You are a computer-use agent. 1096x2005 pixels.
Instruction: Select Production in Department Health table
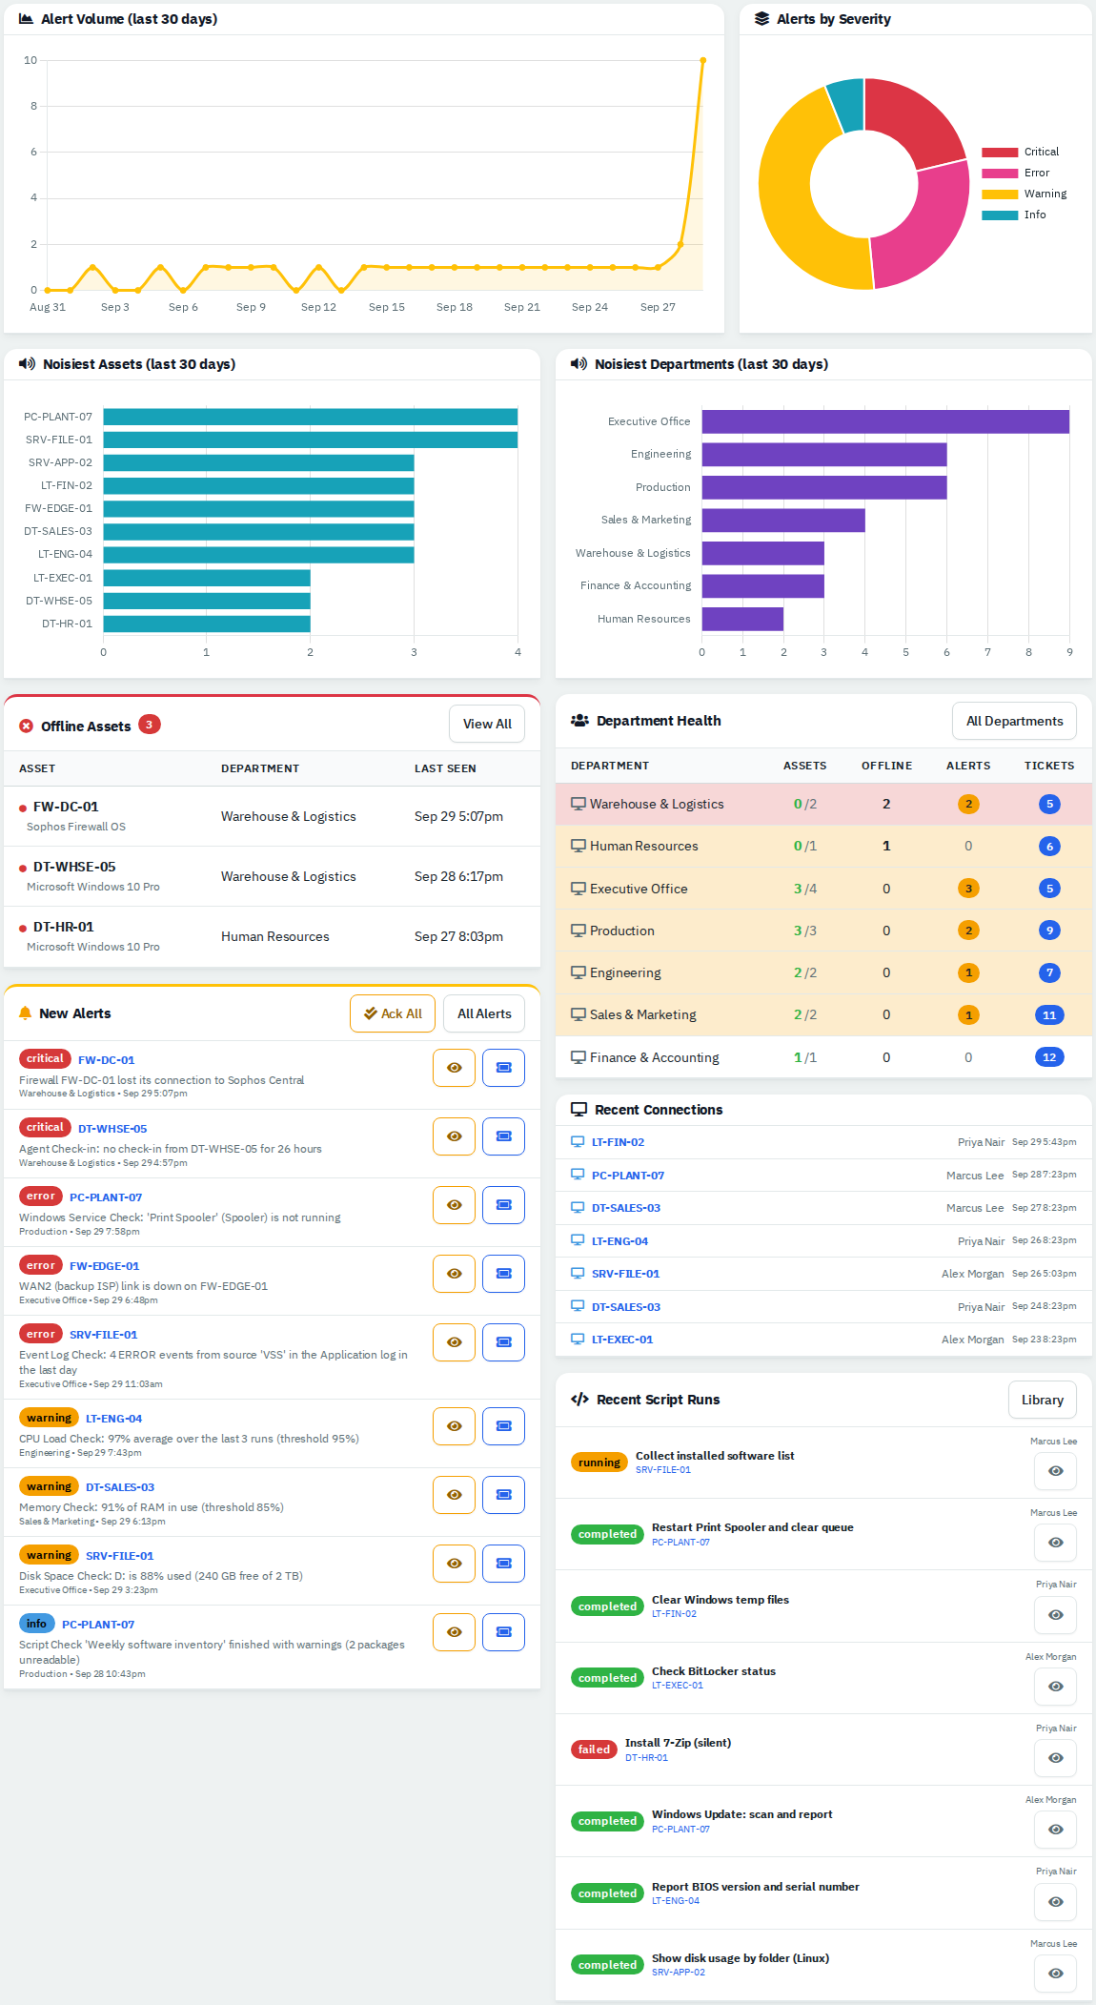[x=823, y=931]
